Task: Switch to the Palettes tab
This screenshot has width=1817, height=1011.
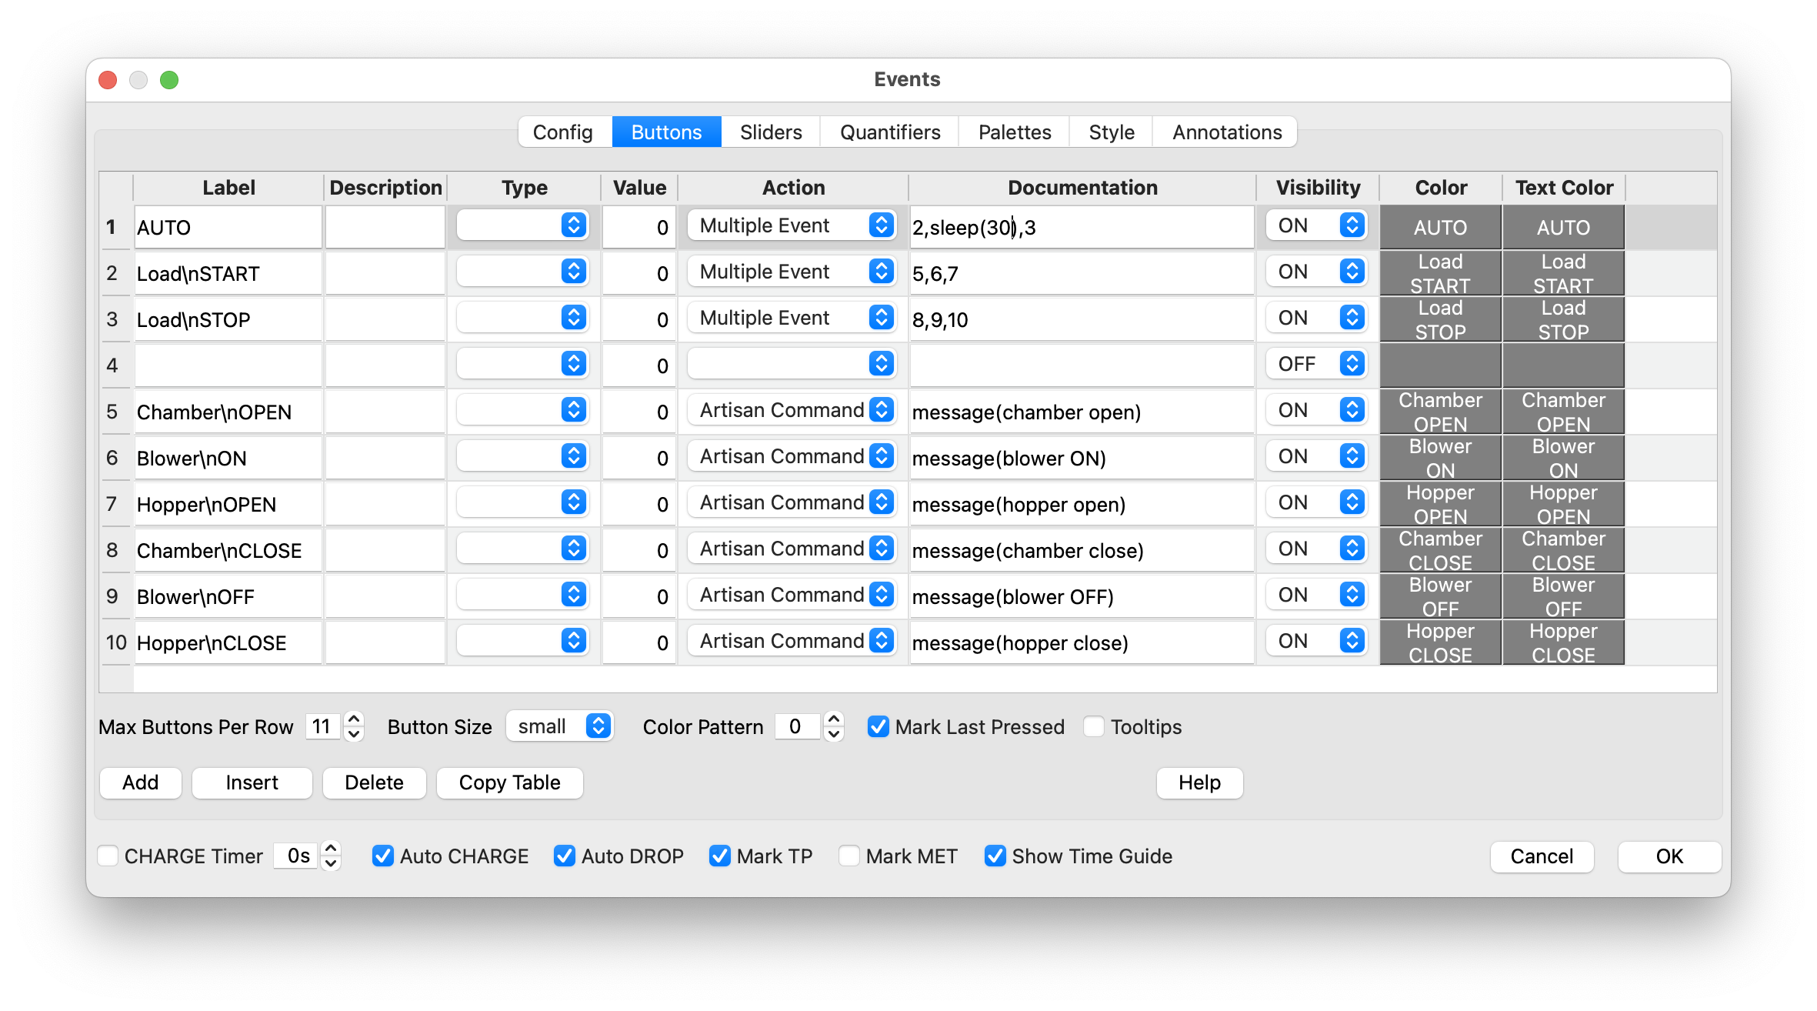Action: coord(1014,132)
